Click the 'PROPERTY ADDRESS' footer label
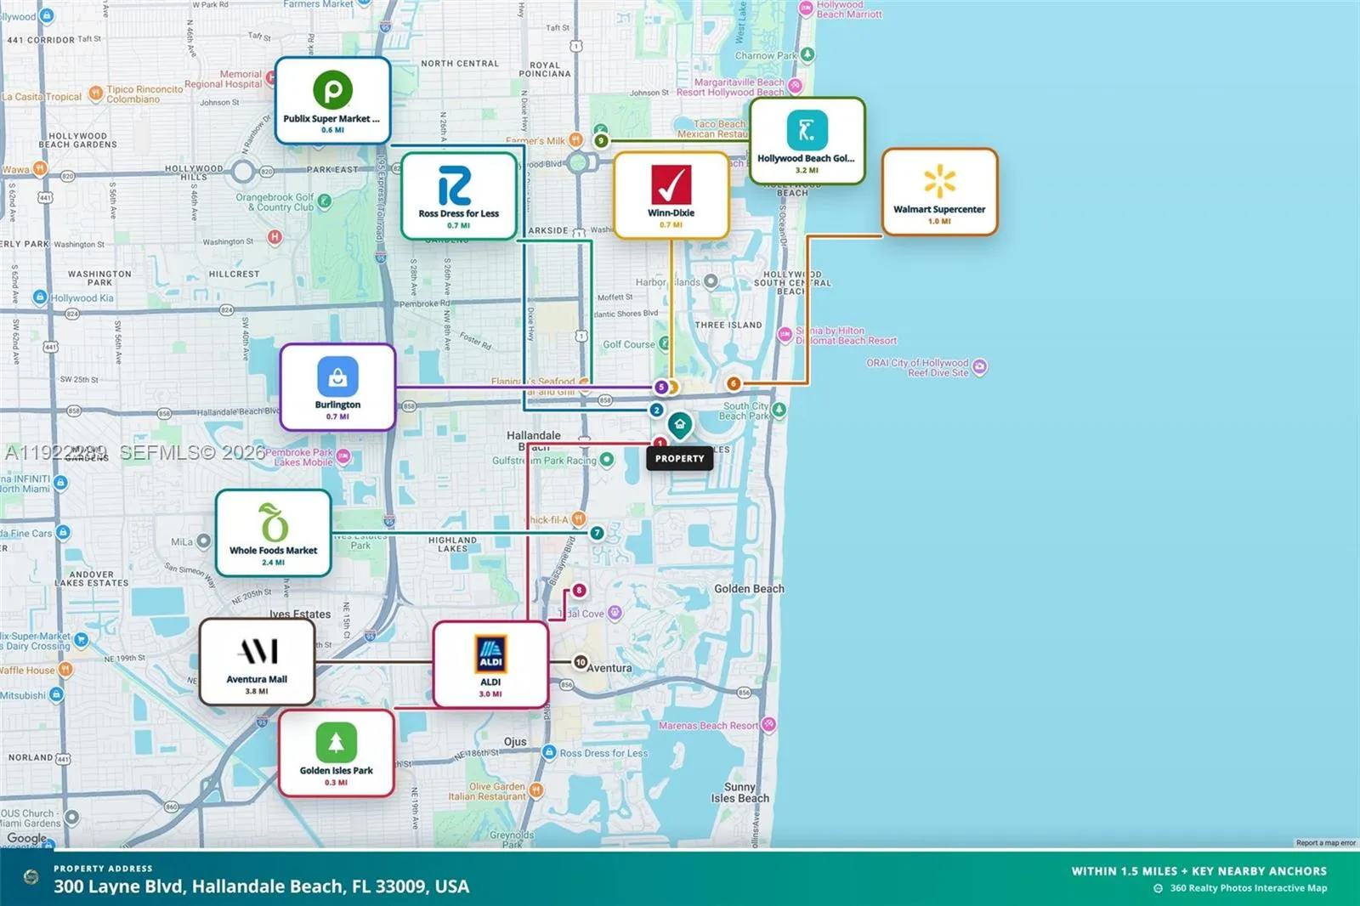 [104, 869]
